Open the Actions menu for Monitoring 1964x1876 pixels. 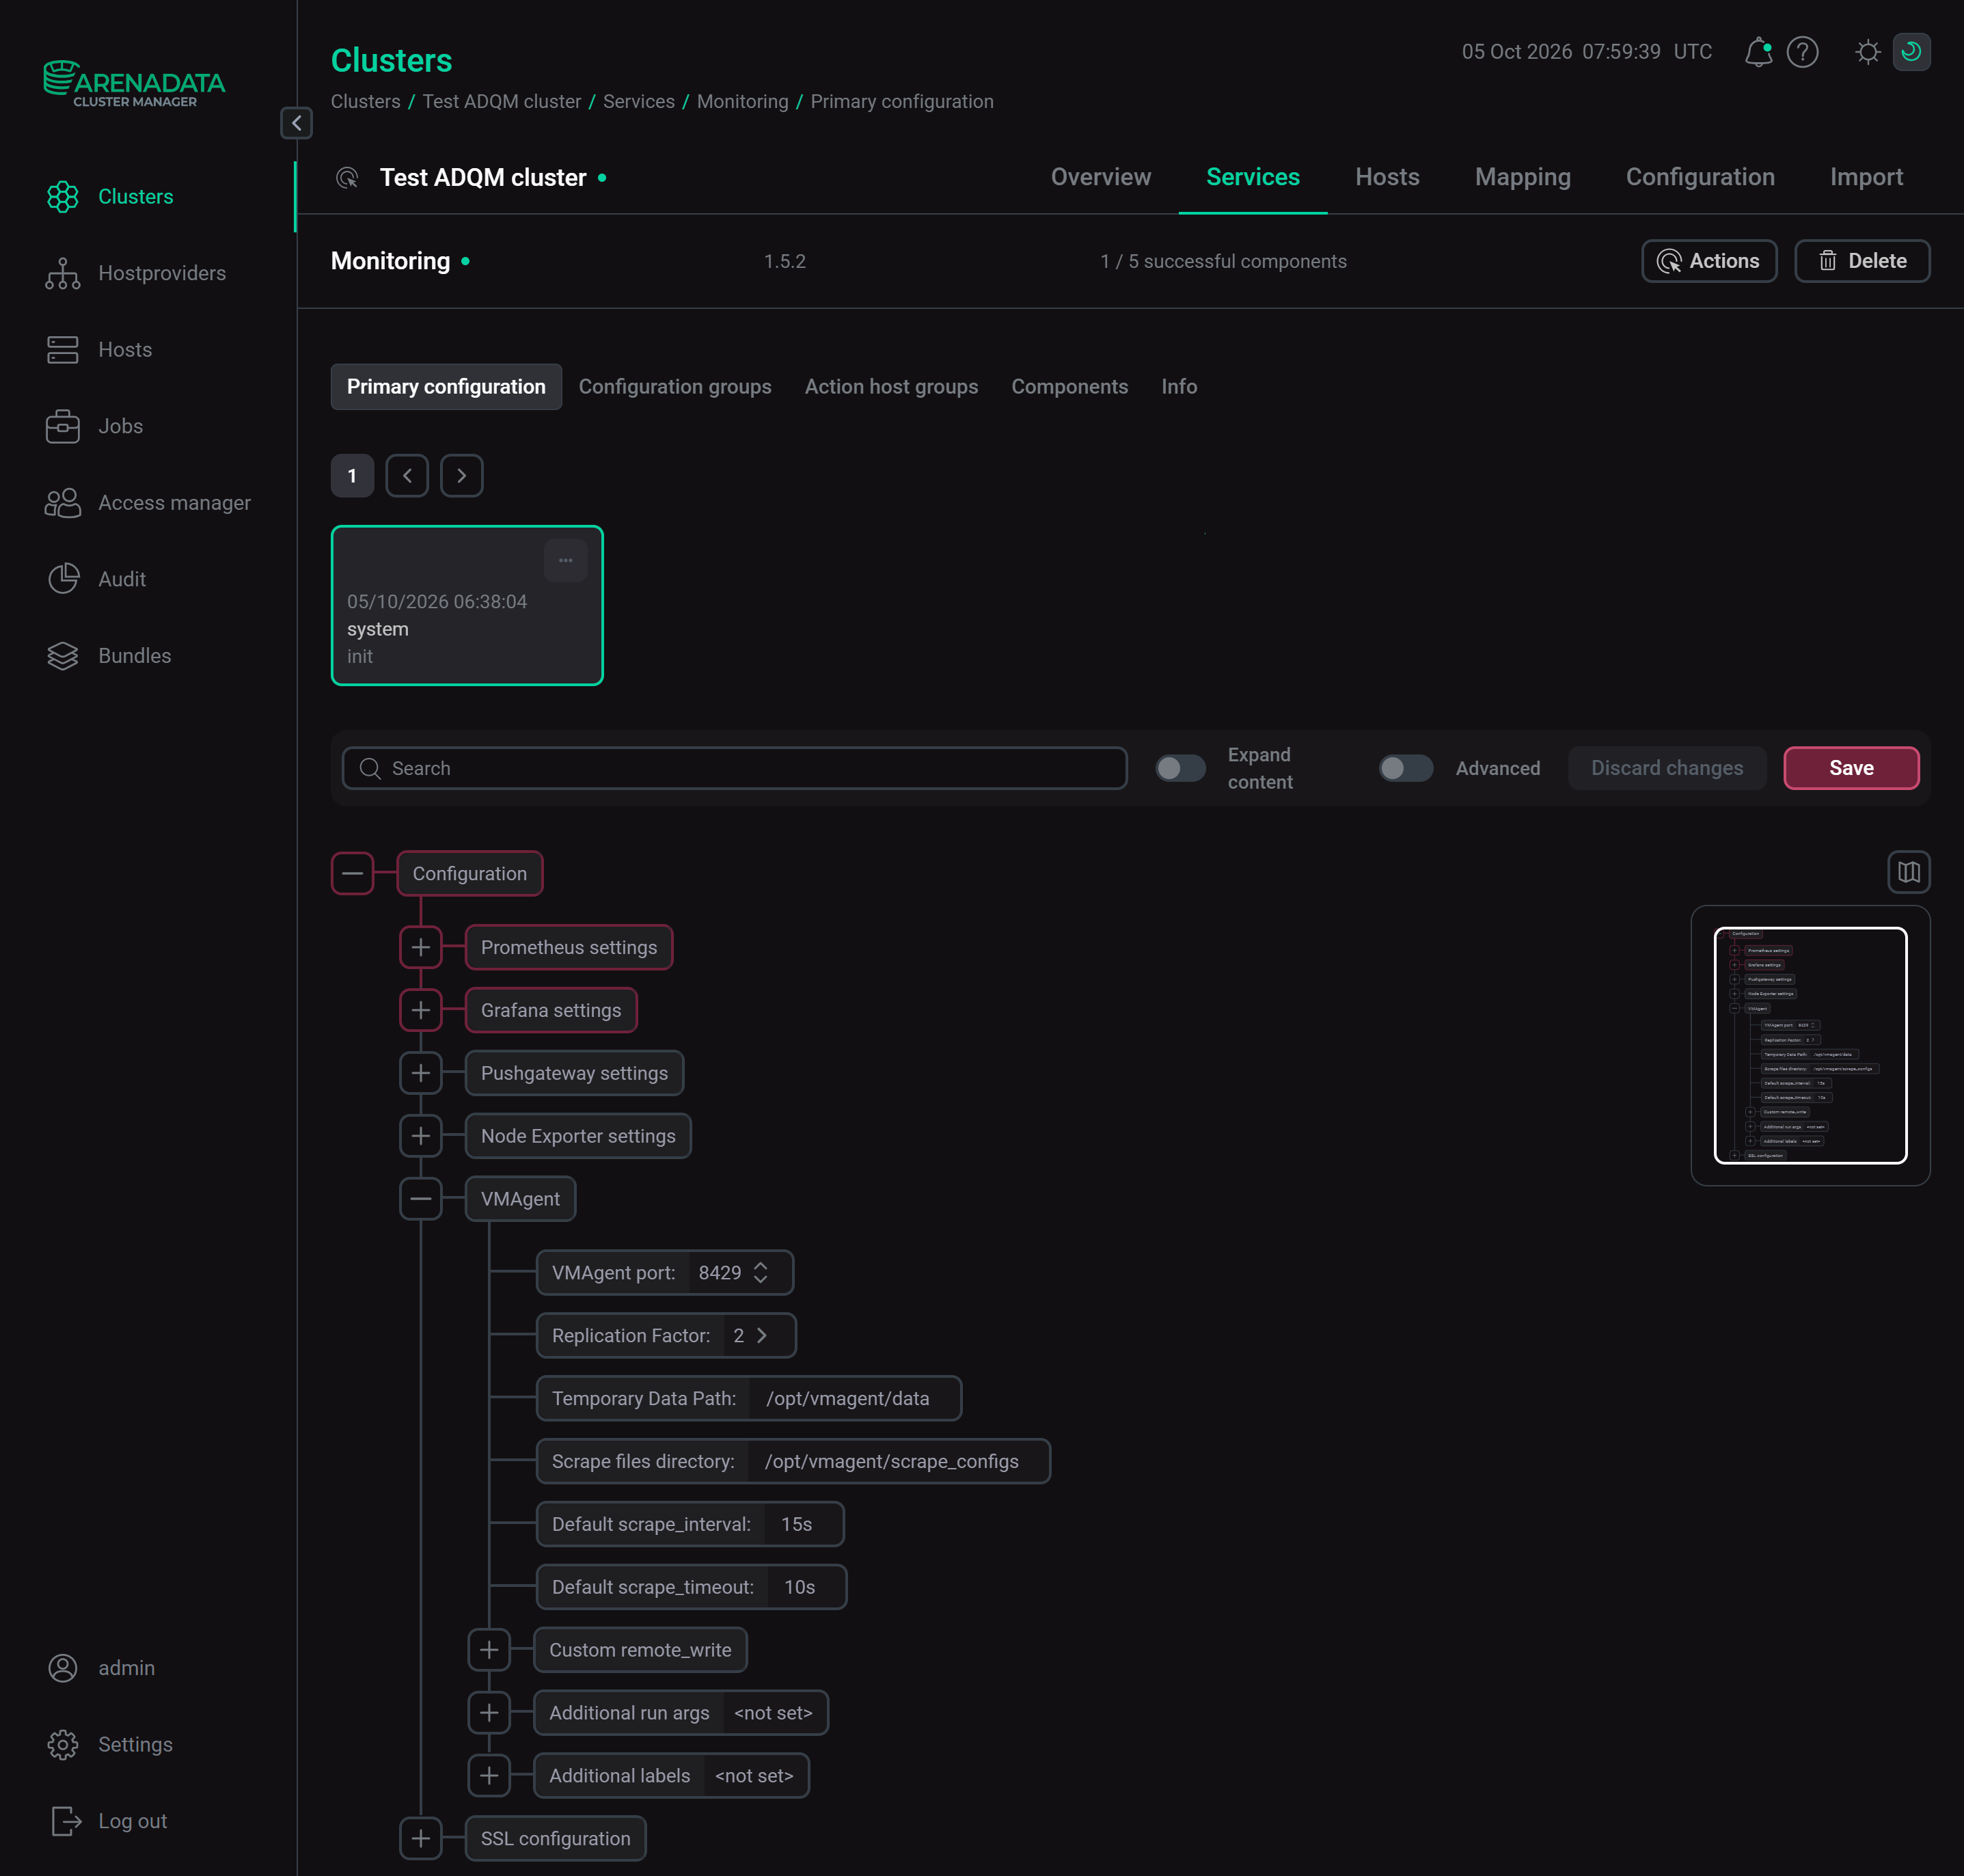1709,261
